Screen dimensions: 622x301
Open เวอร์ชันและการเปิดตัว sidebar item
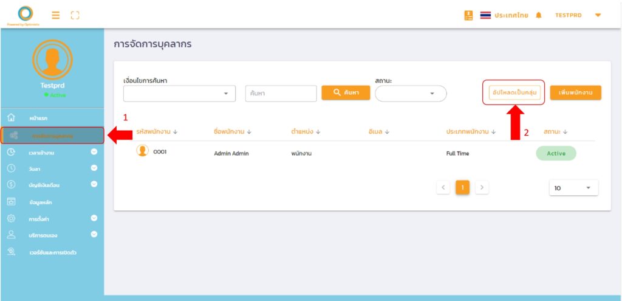click(52, 252)
